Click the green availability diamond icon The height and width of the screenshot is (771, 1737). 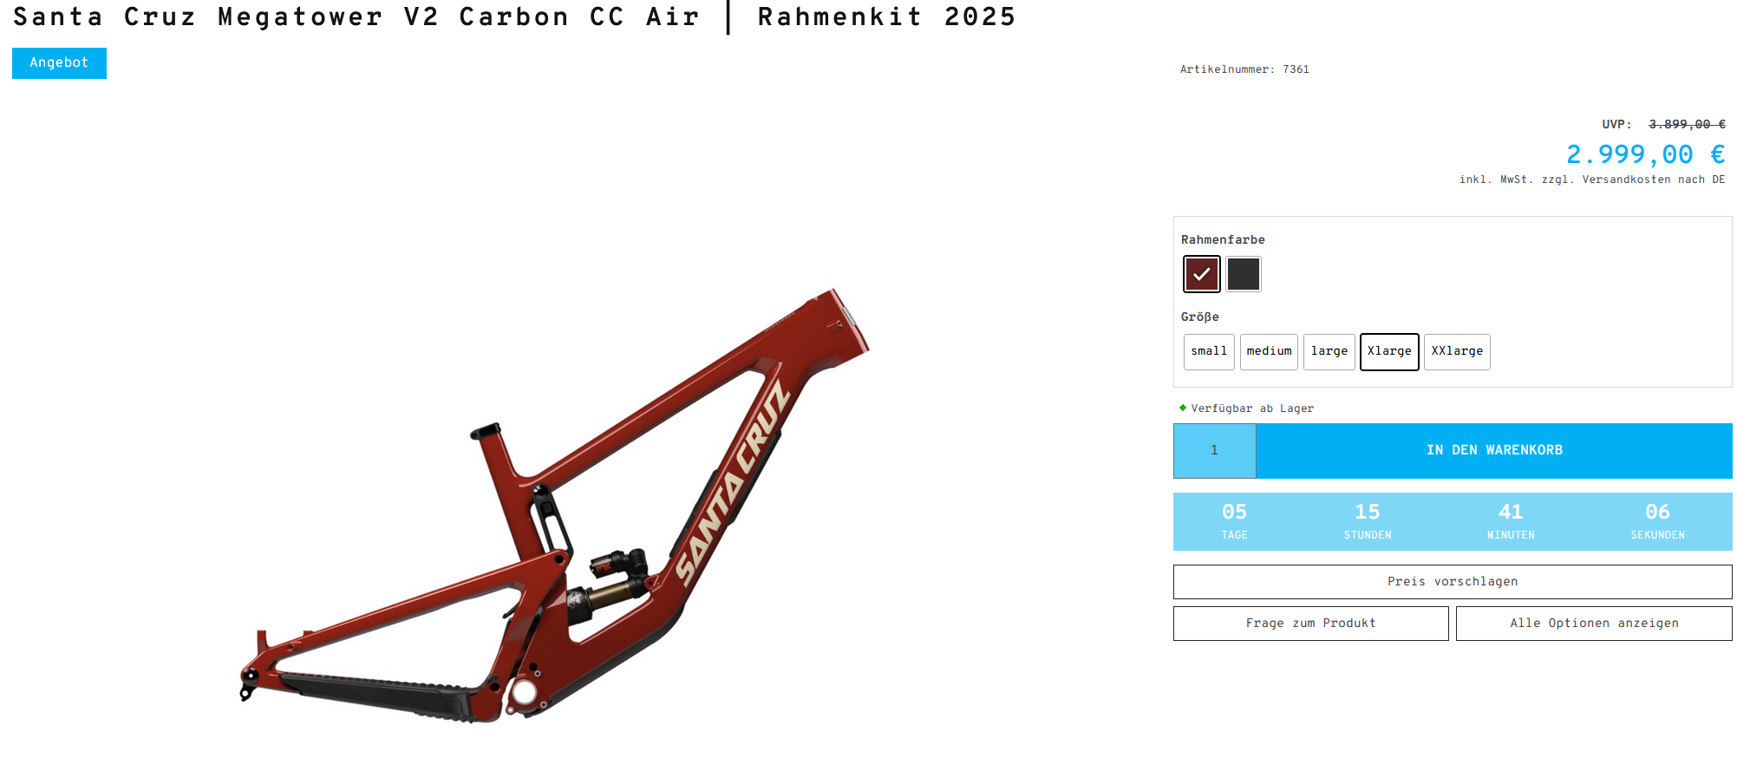[1183, 408]
